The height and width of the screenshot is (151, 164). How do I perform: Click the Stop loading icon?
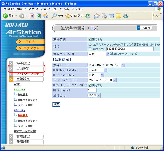tap(31, 16)
